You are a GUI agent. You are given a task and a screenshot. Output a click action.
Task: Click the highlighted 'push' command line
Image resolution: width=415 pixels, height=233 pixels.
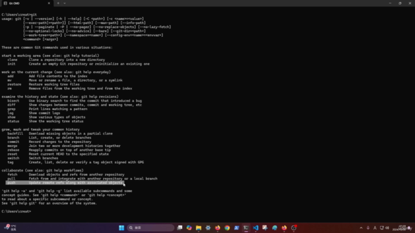tap(65, 183)
